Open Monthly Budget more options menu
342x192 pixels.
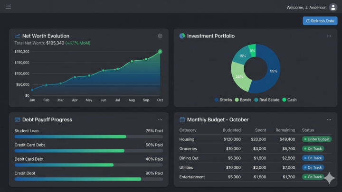click(329, 120)
